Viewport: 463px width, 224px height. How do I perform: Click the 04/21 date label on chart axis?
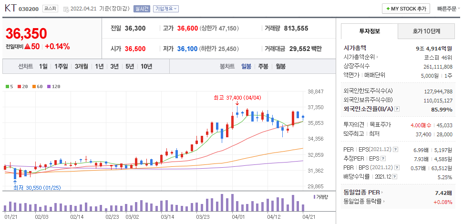point(309,217)
